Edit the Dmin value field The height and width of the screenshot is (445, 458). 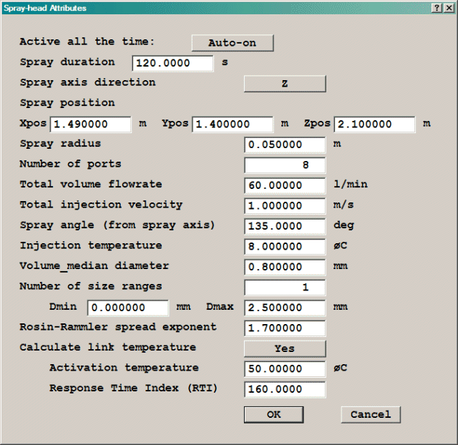coord(127,308)
